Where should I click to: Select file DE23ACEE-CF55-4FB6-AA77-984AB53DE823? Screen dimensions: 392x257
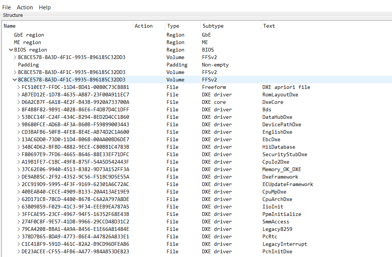75,251
